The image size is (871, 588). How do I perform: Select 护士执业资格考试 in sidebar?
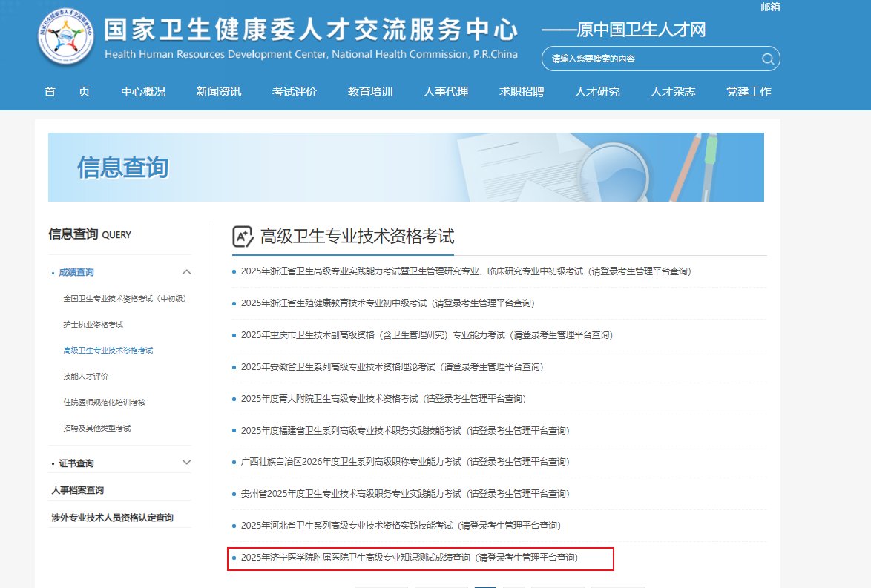click(93, 325)
